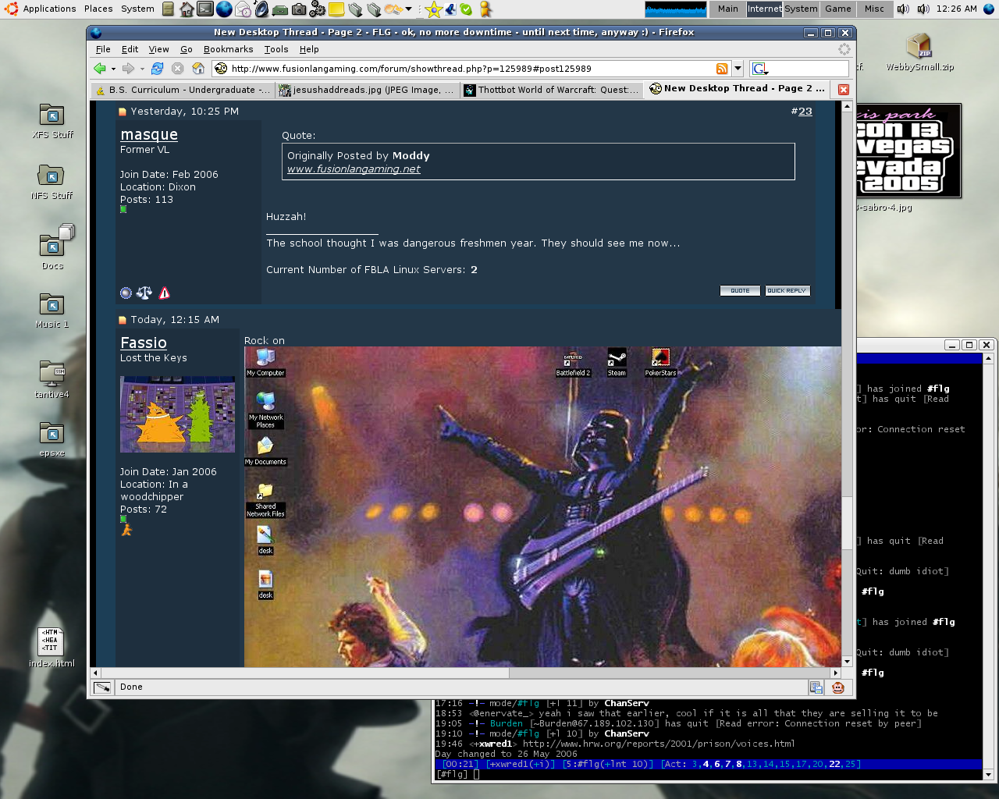Open WebbySmall.zip desktop file
This screenshot has width=999, height=799.
(x=919, y=53)
